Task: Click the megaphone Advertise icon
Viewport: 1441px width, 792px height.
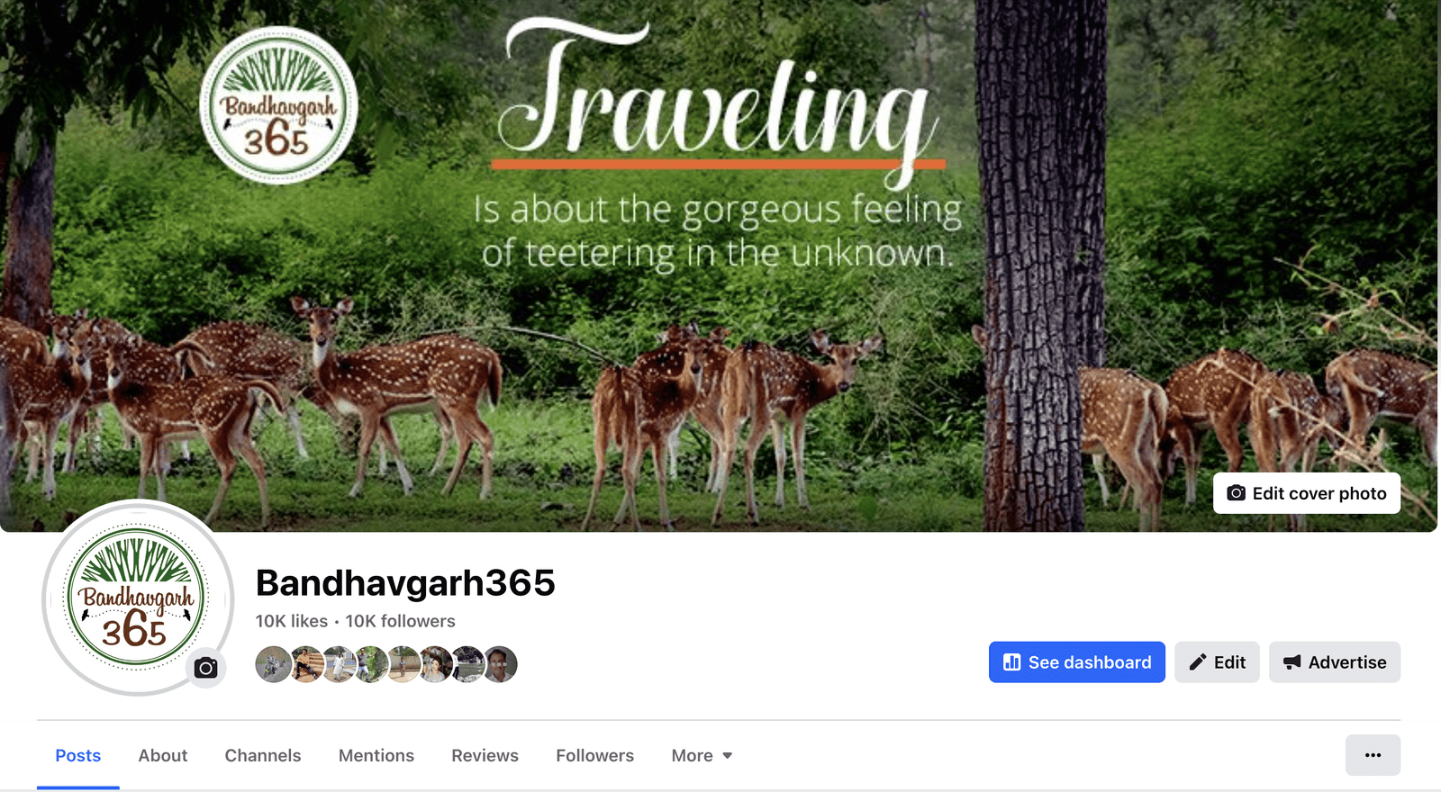Action: click(x=1292, y=662)
